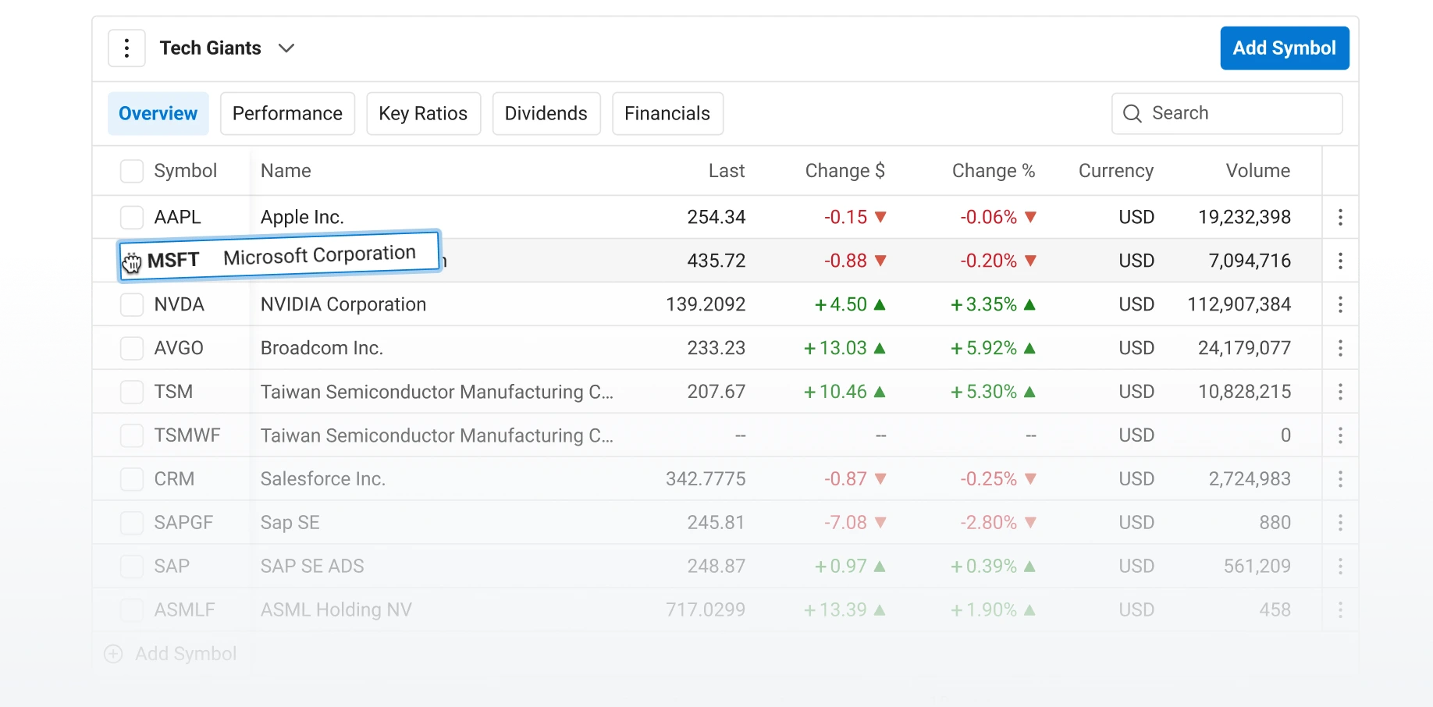1433x707 pixels.
Task: Click the AAPL symbol text
Action: [178, 217]
